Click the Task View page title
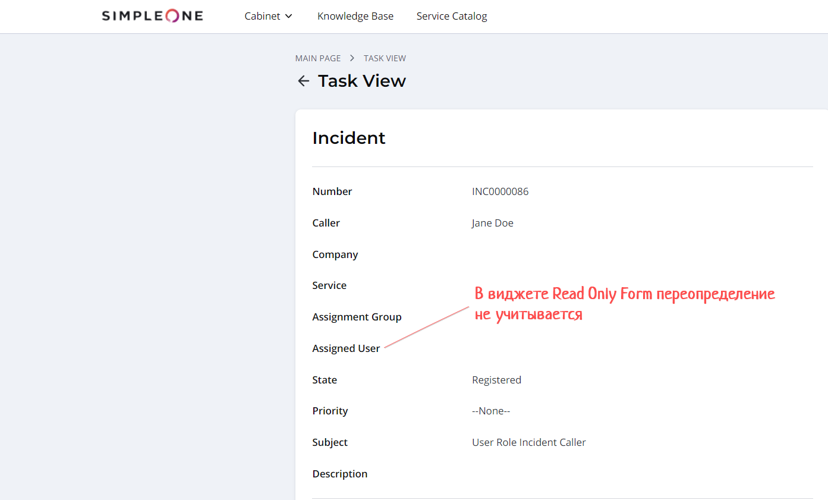This screenshot has width=828, height=500. [361, 81]
